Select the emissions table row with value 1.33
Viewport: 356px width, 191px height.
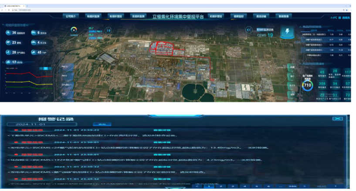tap(326, 34)
